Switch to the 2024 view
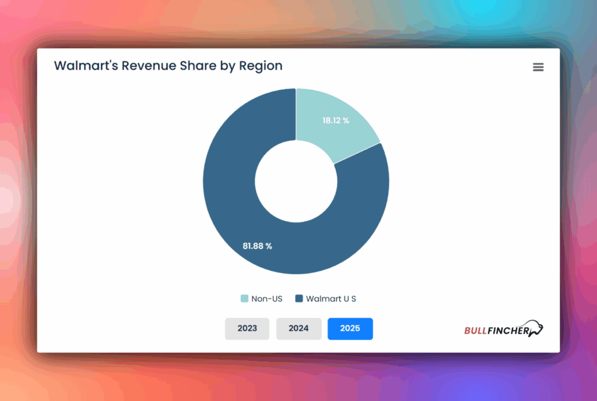597x401 pixels. pos(298,328)
